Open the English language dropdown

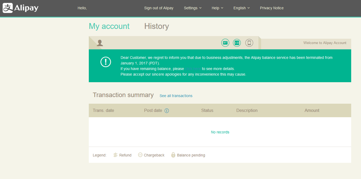[x=242, y=8]
